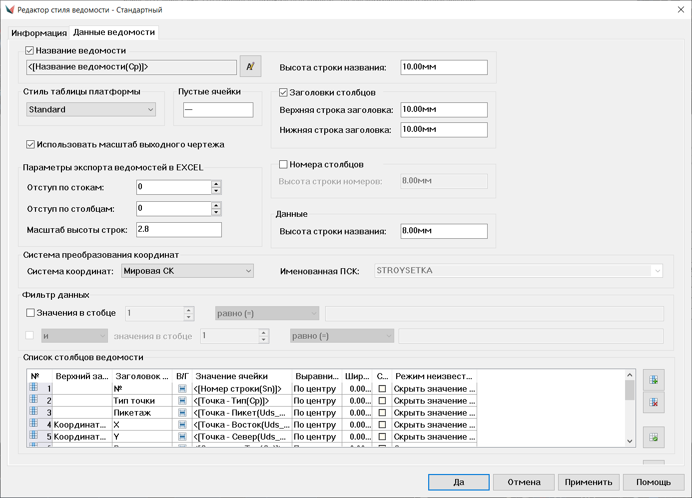Toggle Использовать масштаб выходного чертежа checkbox
This screenshot has height=498, width=692.
[30, 144]
